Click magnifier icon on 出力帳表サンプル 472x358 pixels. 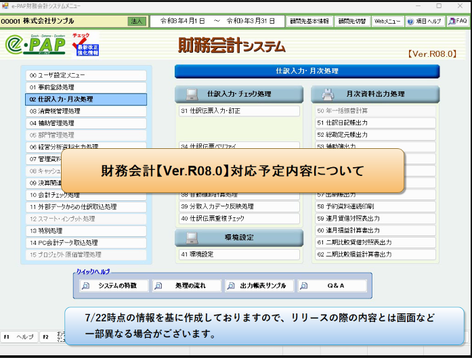(x=231, y=286)
